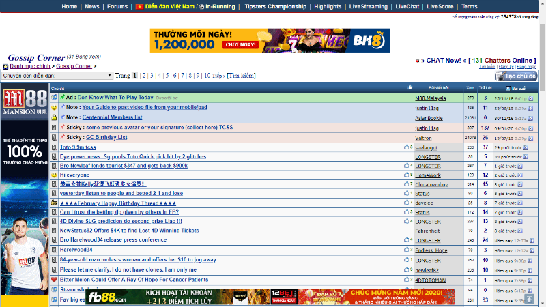
Task: View Chinatownboy author profile
Action: coord(431,184)
